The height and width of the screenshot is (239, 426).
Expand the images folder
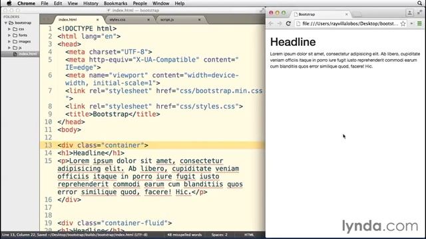tap(9, 41)
